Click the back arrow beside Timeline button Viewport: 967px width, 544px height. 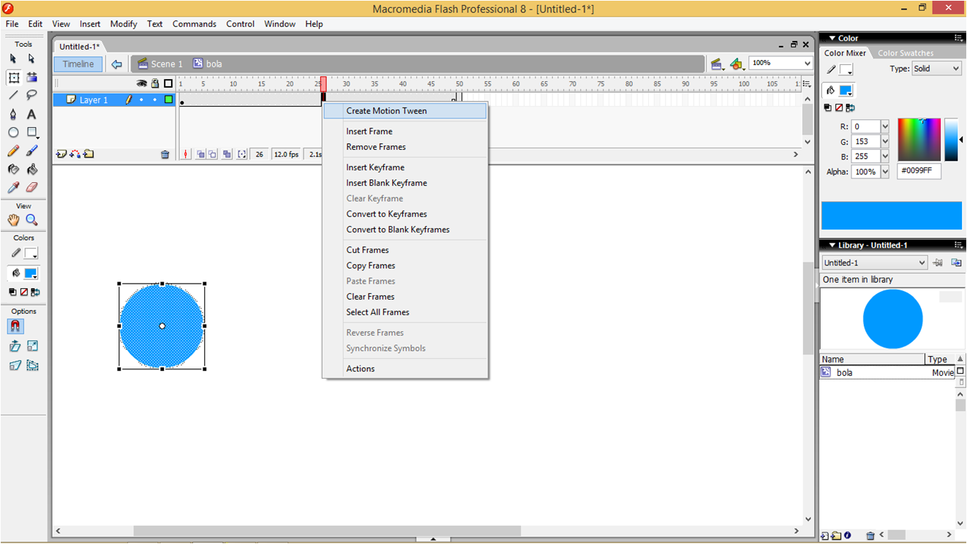coord(116,64)
